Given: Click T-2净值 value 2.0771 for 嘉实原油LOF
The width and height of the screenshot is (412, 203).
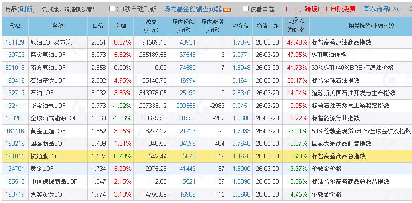Looking at the screenshot, I should click(x=241, y=55).
